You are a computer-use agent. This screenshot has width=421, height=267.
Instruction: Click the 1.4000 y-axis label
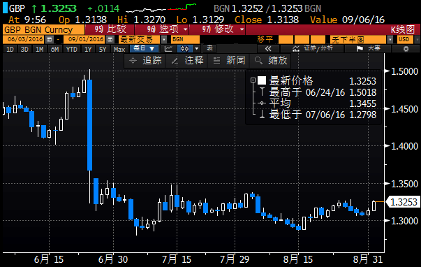coord(404,146)
